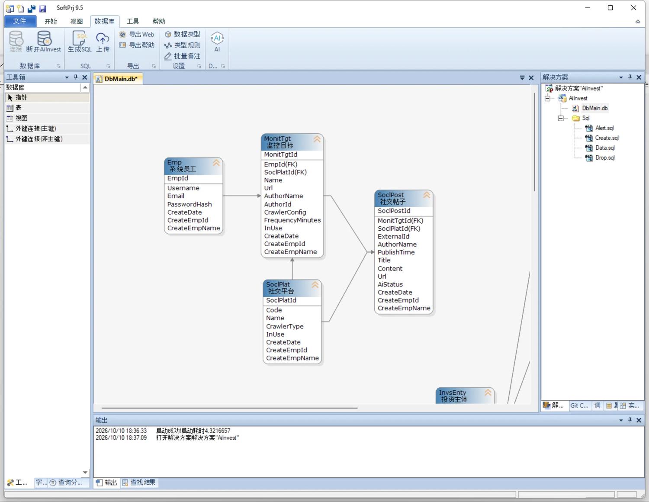Open Alert.sql in solution tree
649x502 pixels.
604,128
